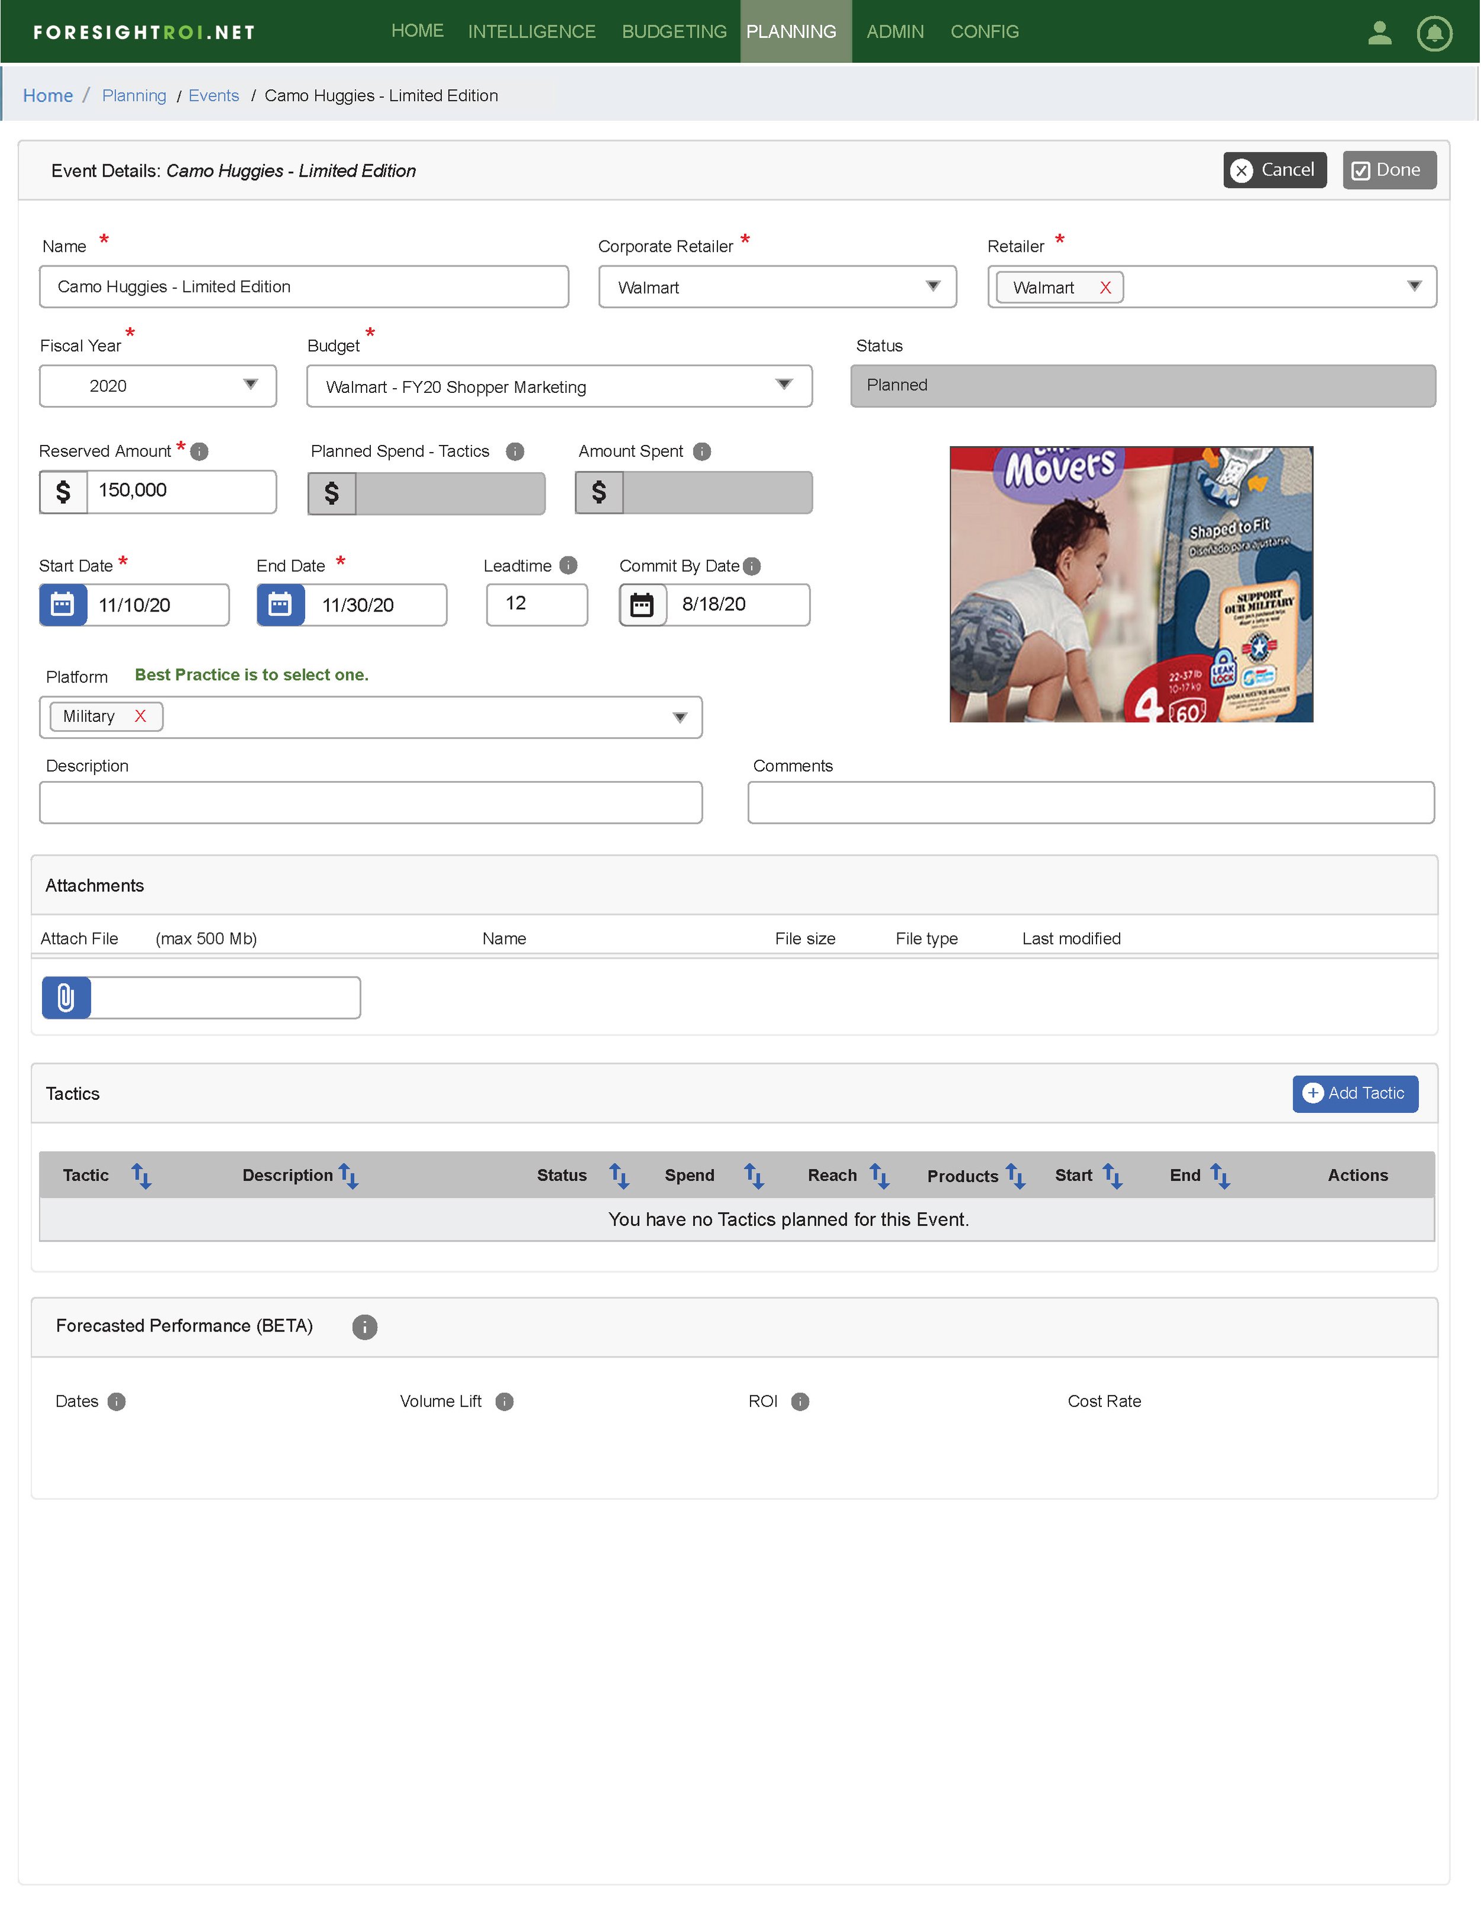Click the Huggies Movers product image
This screenshot has height=1914, width=1481.
[x=1131, y=584]
